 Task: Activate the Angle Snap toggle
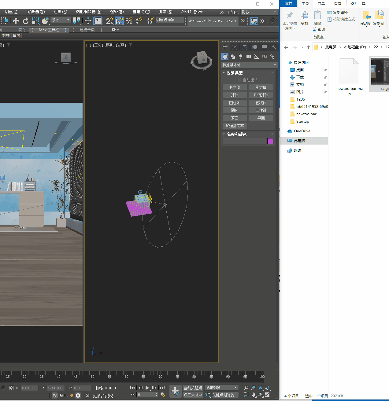[x=119, y=21]
